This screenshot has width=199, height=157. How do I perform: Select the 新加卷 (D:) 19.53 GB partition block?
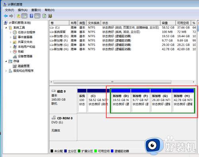point(121,101)
